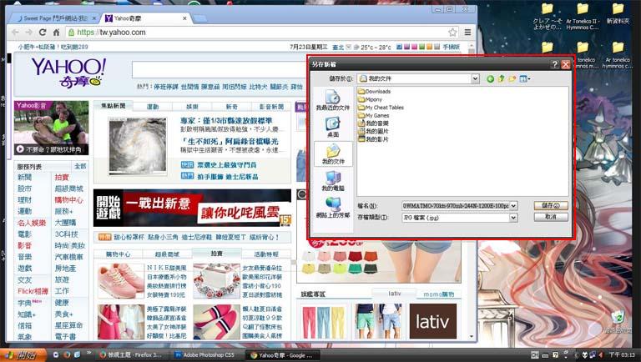This screenshot has width=641, height=362.
Task: Select 網路上的芳鄰 in the places sidebar
Action: (333, 208)
